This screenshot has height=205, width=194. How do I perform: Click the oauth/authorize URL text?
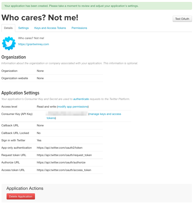61,162
